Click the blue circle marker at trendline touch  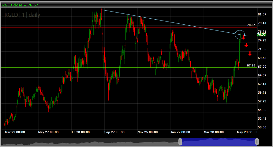coord(240,34)
